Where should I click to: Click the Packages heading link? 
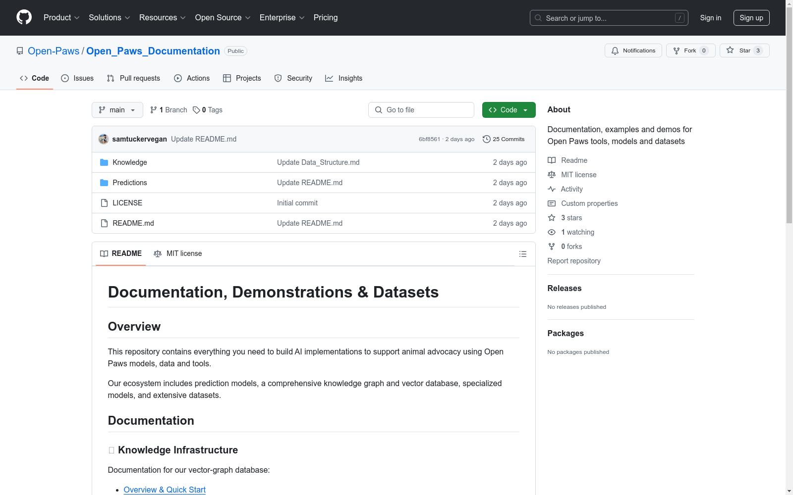pos(566,333)
